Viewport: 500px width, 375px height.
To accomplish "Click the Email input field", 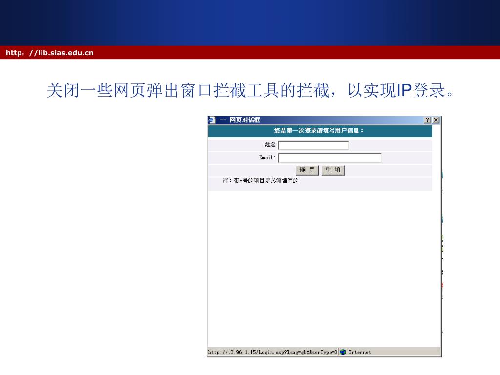I will (x=330, y=158).
